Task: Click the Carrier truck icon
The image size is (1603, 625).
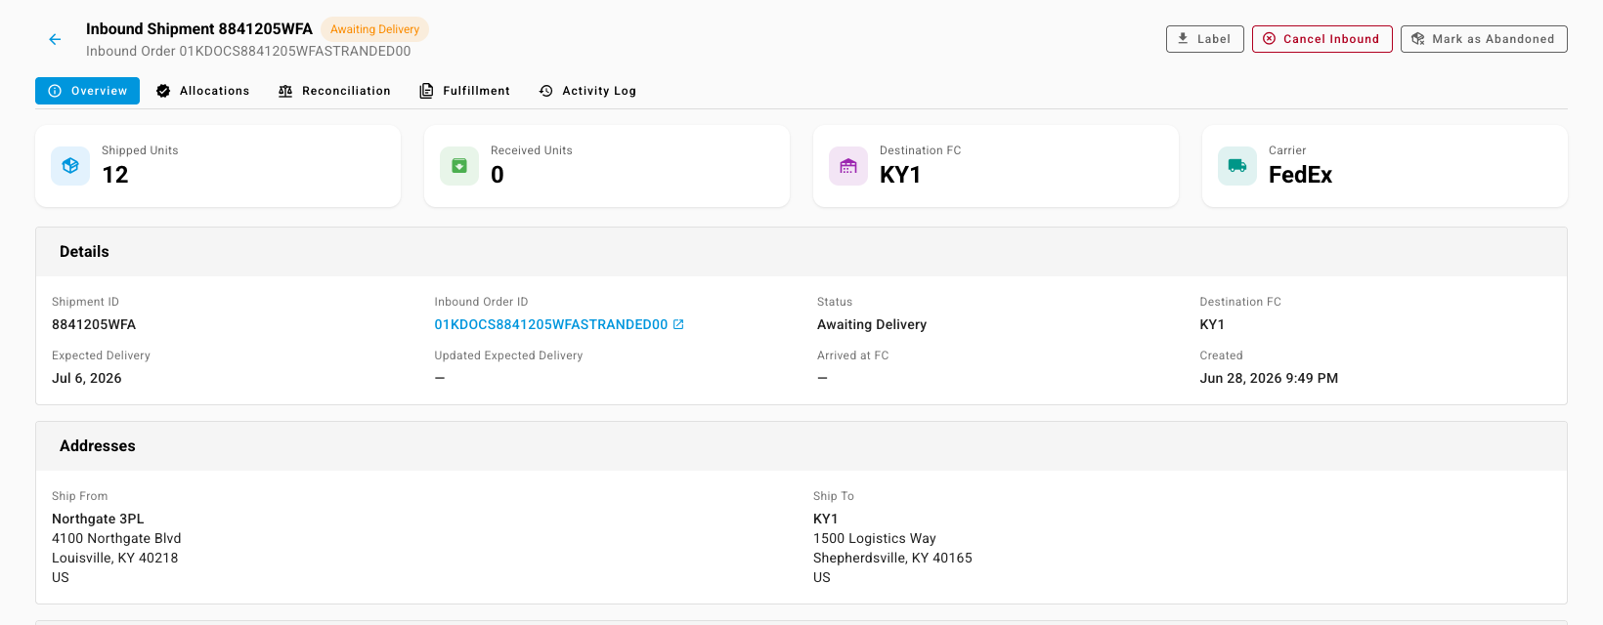Action: pos(1237,166)
